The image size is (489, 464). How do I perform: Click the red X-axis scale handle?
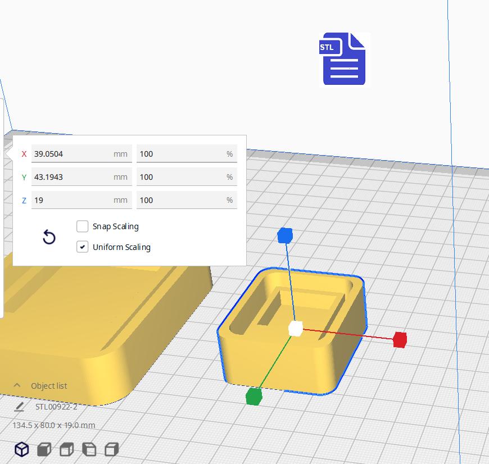pyautogui.click(x=400, y=339)
